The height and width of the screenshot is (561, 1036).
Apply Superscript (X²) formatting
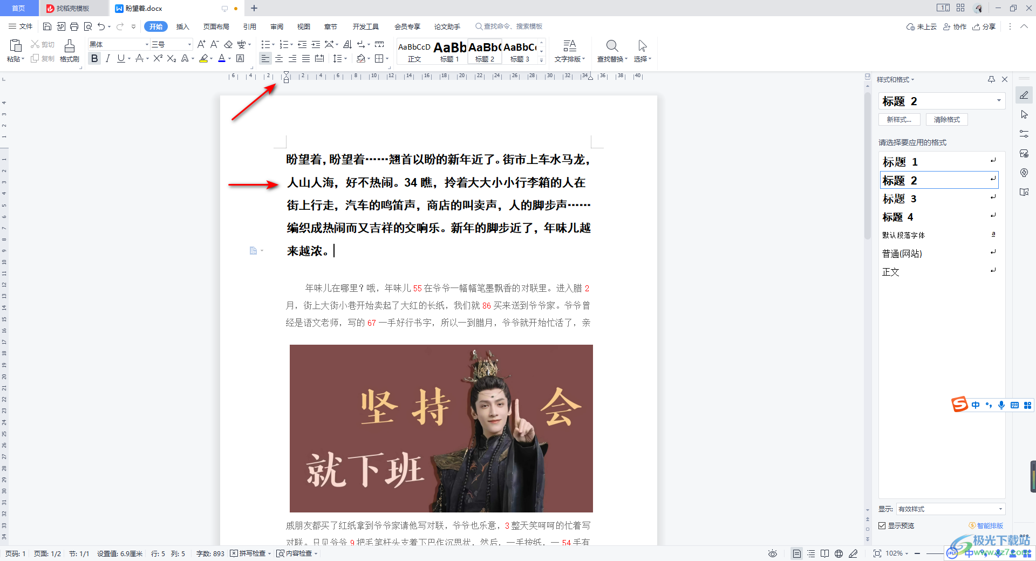(158, 58)
